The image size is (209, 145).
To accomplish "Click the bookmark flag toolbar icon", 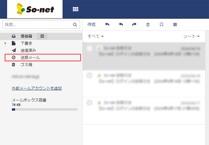I will pyautogui.click(x=161, y=24).
